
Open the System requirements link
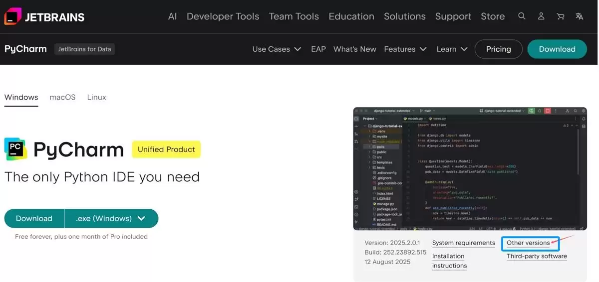[x=463, y=243]
